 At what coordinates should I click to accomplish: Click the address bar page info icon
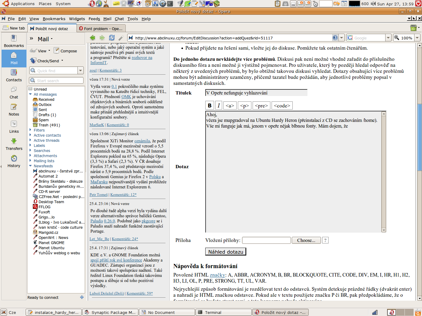click(x=335, y=38)
